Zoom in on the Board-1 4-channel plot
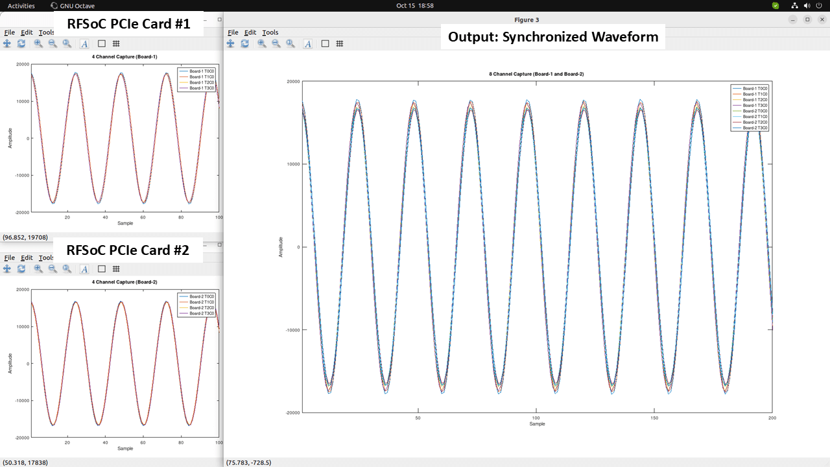 (38, 43)
